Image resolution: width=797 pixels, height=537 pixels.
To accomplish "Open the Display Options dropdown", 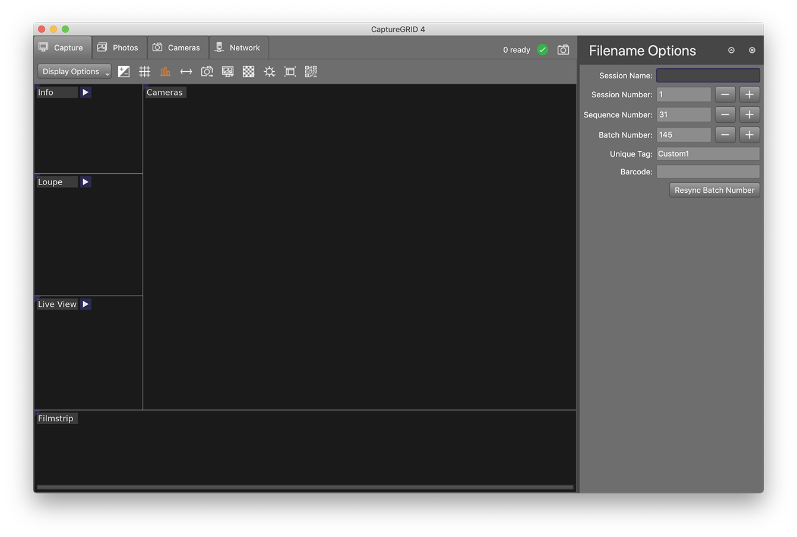I will pyautogui.click(x=74, y=71).
